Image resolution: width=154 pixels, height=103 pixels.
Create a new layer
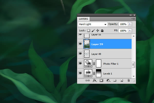pyautogui.click(x=122, y=81)
